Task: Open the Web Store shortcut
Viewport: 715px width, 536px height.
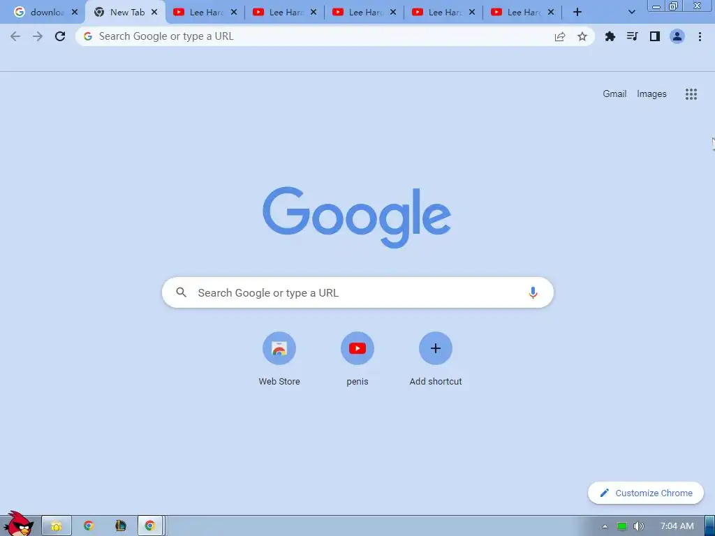Action: 279,359
